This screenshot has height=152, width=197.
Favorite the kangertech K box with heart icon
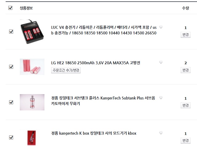point(161,133)
